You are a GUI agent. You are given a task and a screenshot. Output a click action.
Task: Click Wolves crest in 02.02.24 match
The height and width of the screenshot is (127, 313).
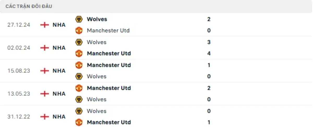[x=79, y=42]
